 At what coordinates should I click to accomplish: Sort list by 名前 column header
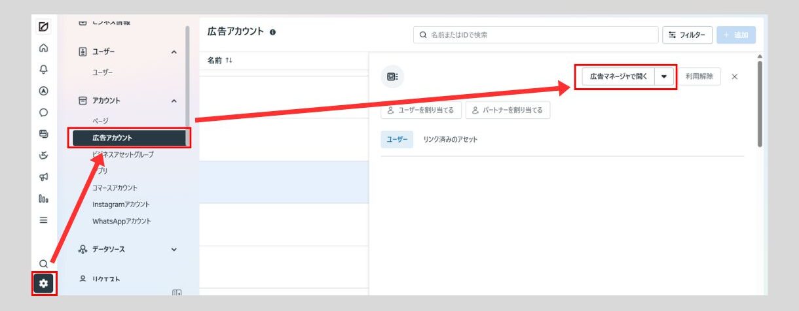[x=219, y=60]
